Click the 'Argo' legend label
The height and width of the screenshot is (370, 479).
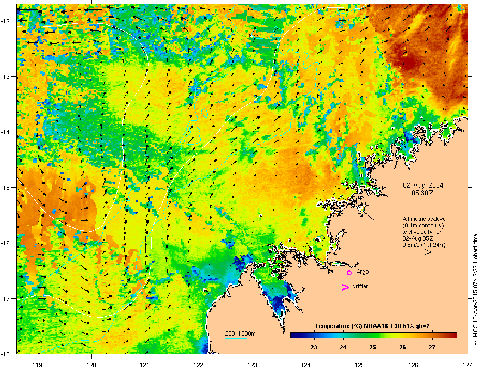tap(363, 272)
